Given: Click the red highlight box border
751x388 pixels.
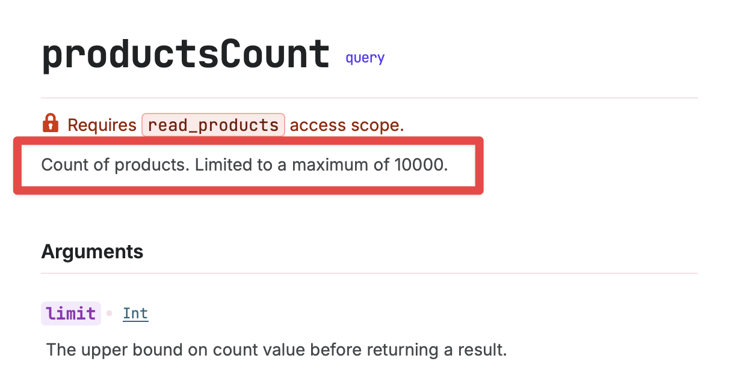Looking at the screenshot, I should click(x=248, y=140).
